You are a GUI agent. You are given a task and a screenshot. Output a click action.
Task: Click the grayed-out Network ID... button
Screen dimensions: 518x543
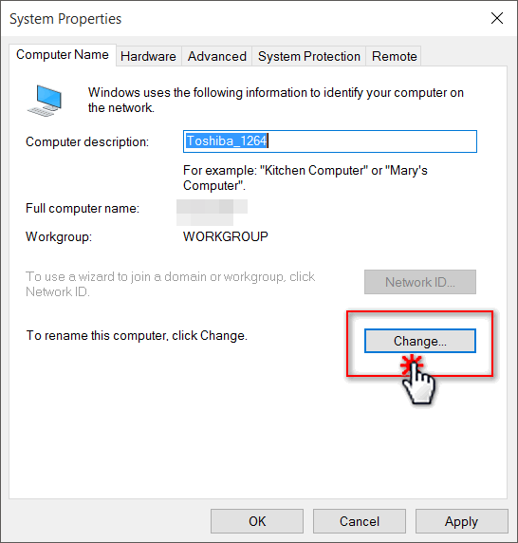420,282
